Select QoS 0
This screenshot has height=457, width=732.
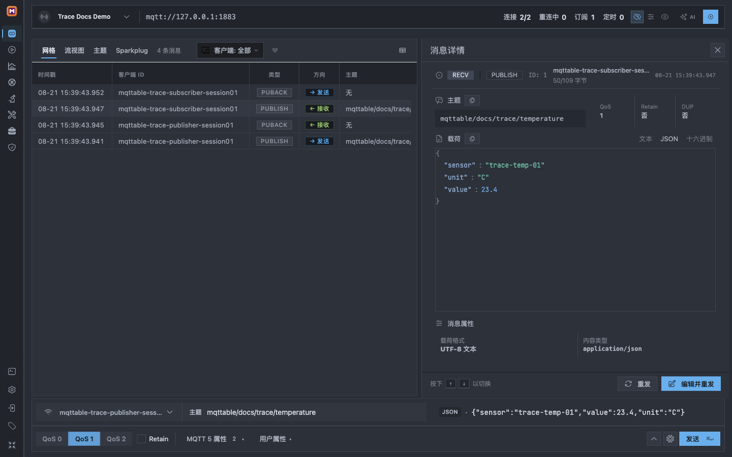tap(52, 439)
